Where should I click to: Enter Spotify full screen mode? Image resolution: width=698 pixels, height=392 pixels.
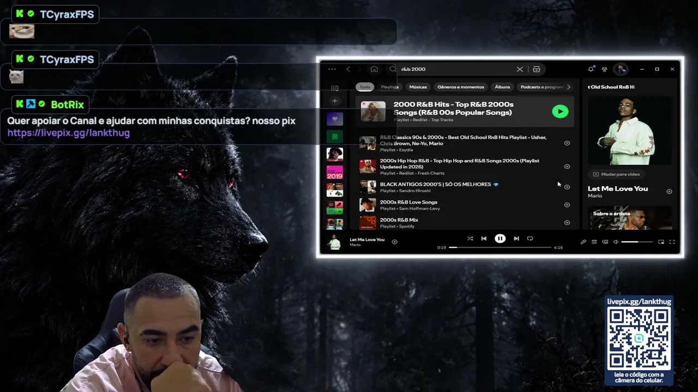click(672, 242)
